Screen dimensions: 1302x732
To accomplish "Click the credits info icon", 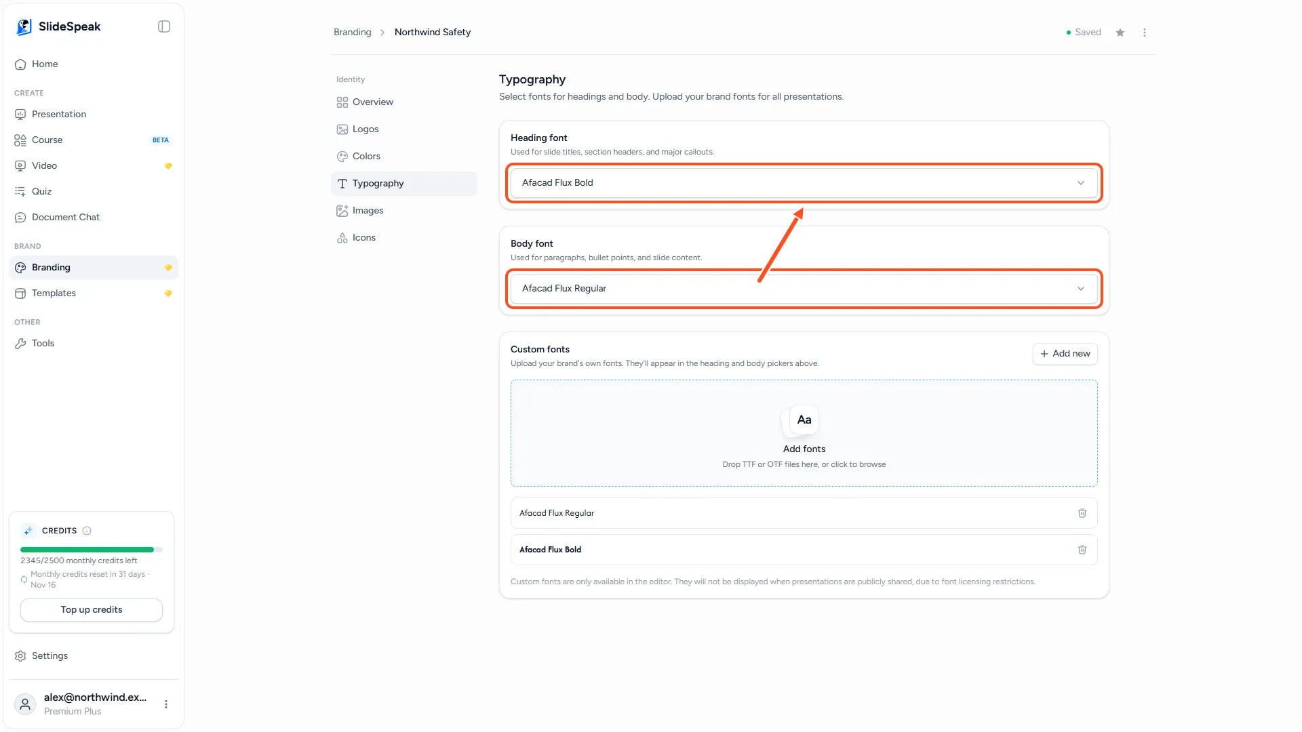I will (x=87, y=531).
